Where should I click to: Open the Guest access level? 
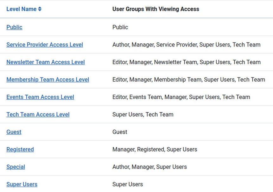click(14, 132)
